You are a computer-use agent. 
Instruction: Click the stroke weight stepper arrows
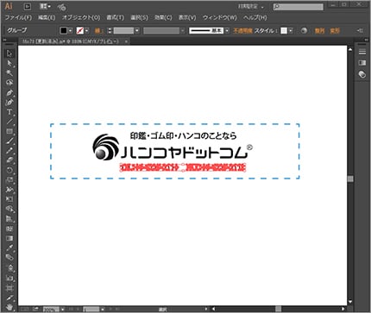(110, 30)
